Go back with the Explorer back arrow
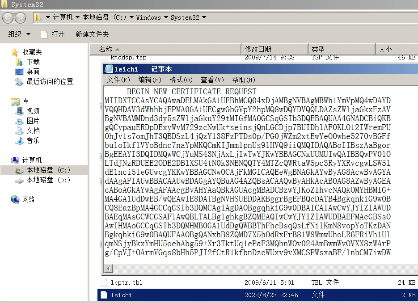Image resolution: width=418 pixels, height=303 pixels. (8, 18)
